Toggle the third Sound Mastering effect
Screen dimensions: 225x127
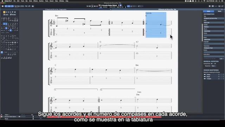pos(205,79)
